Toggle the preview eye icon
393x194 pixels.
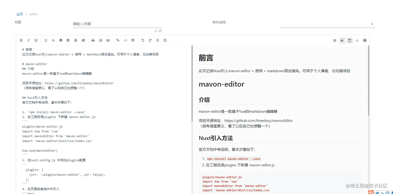342,40
